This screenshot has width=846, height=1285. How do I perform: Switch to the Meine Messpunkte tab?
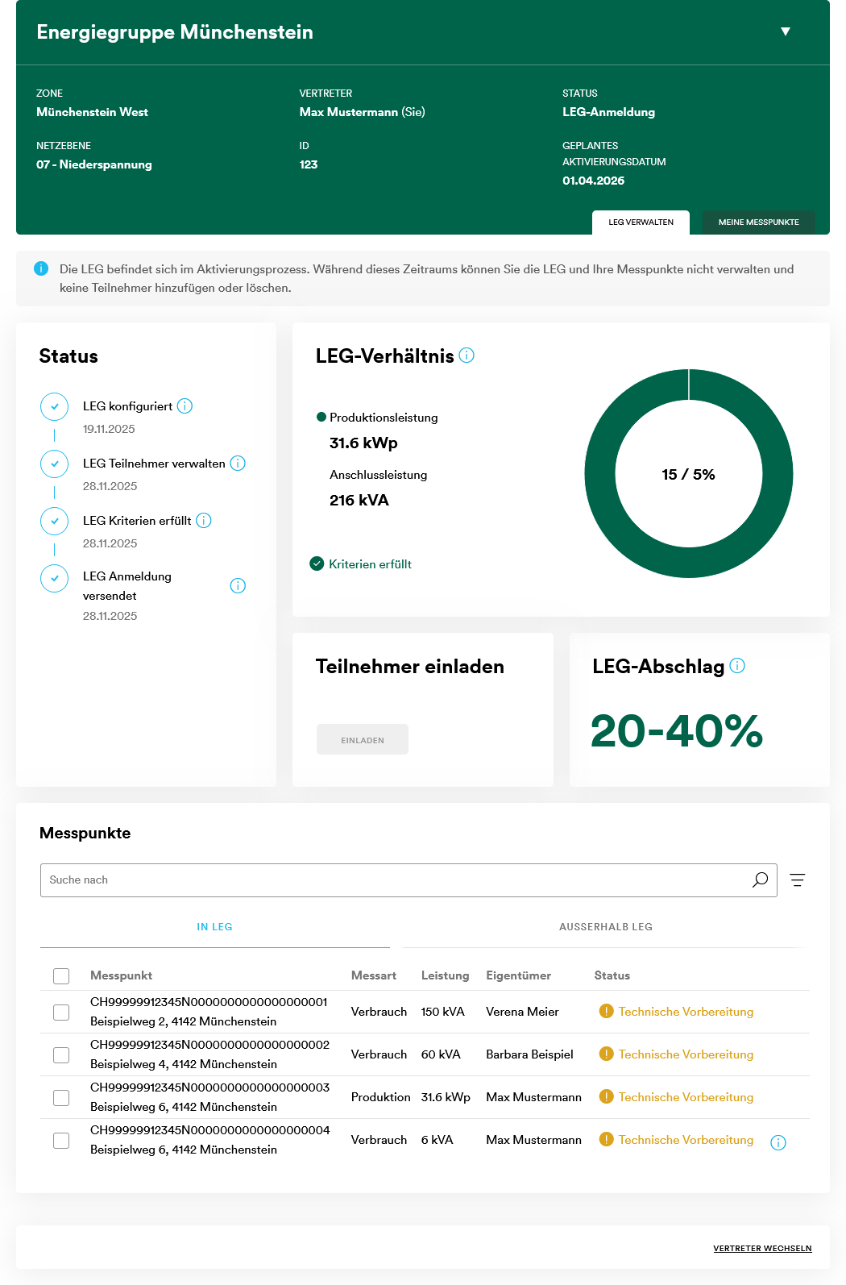tap(758, 222)
